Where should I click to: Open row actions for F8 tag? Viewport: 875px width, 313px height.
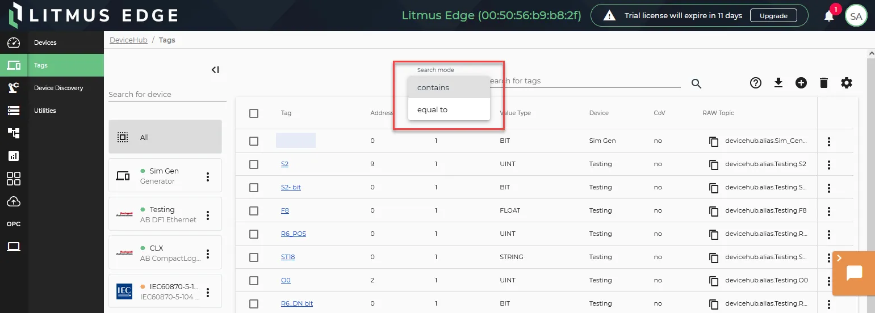click(829, 212)
